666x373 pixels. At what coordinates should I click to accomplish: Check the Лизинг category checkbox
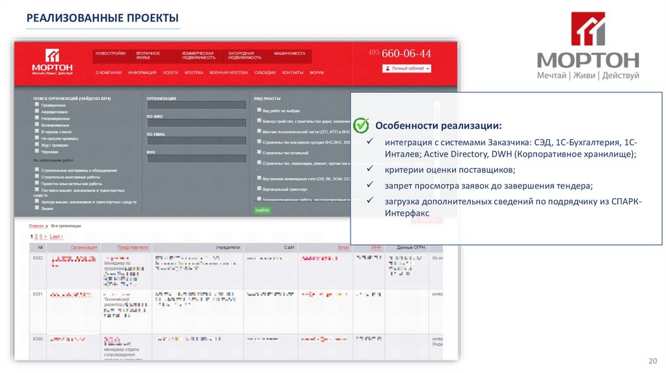click(37, 208)
